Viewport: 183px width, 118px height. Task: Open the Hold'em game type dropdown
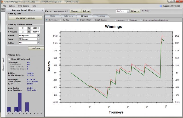[x=123, y=11]
